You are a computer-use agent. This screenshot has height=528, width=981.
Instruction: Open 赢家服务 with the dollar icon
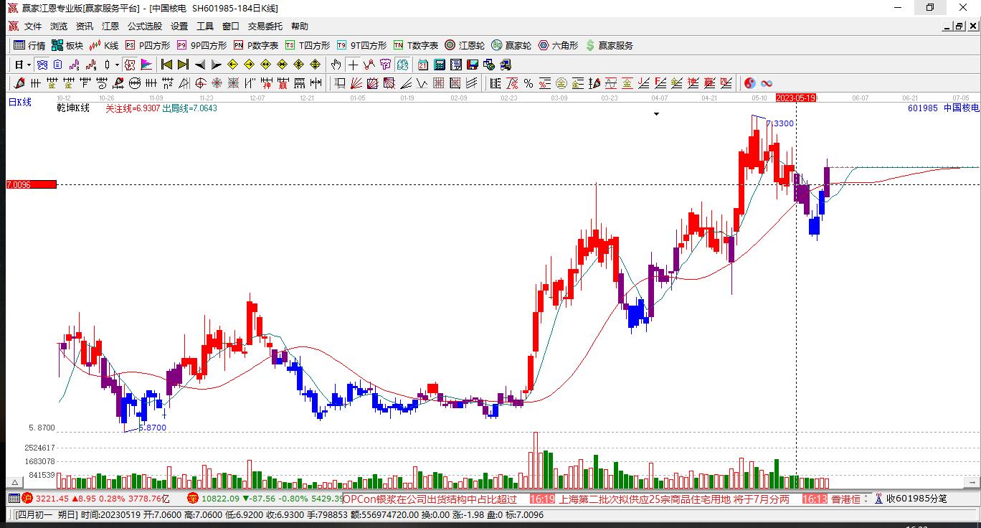[x=610, y=45]
